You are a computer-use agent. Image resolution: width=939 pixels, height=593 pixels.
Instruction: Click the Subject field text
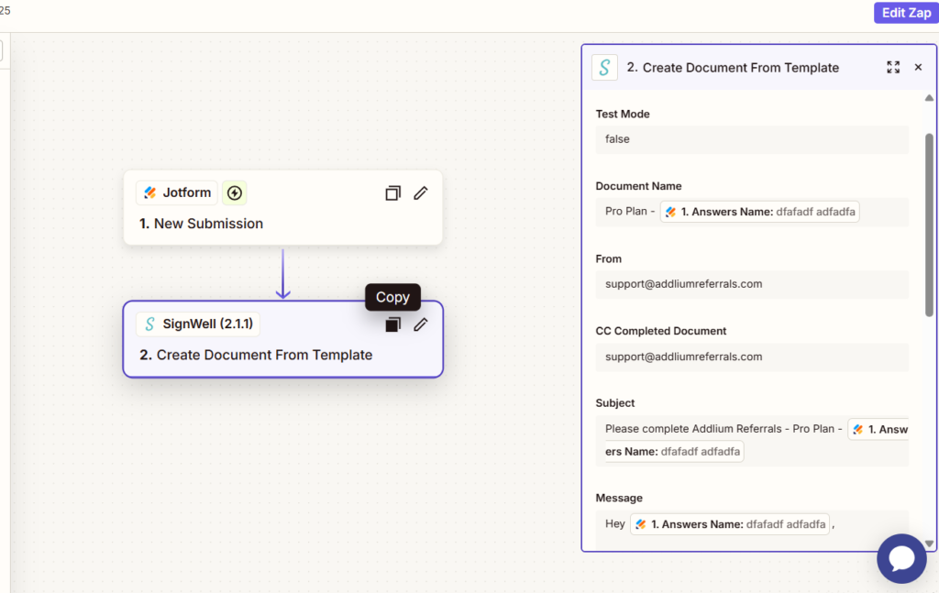point(752,441)
